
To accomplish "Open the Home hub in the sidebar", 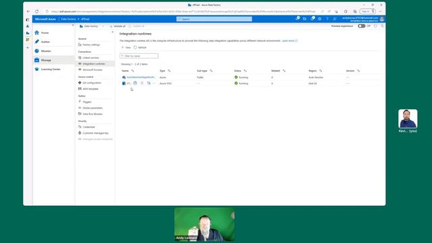I will (x=53, y=33).
